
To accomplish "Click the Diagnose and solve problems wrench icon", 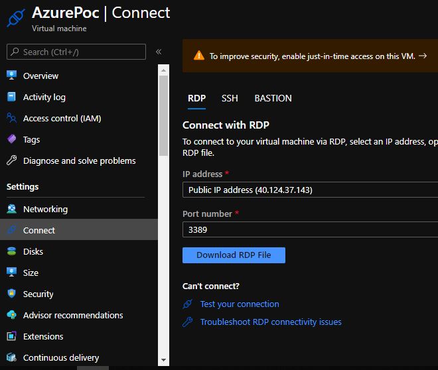I will 11,160.
